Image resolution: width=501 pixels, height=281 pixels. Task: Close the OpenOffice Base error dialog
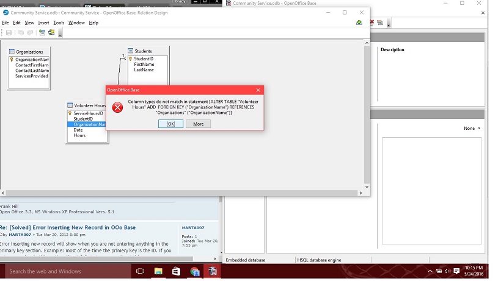pyautogui.click(x=258, y=90)
